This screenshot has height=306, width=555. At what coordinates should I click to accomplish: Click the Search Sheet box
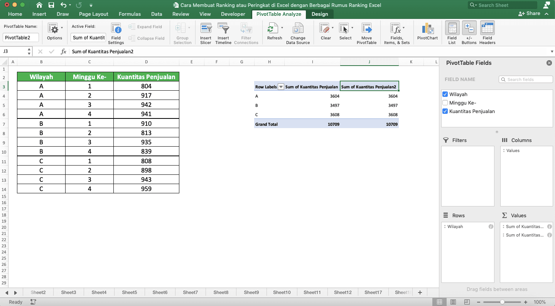point(503,5)
